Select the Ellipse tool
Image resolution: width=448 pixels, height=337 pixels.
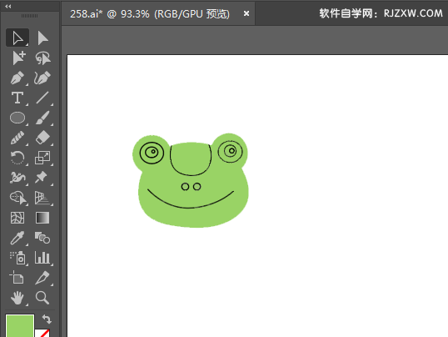17,118
